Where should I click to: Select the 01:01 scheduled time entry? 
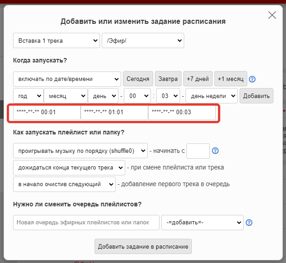[114, 112]
